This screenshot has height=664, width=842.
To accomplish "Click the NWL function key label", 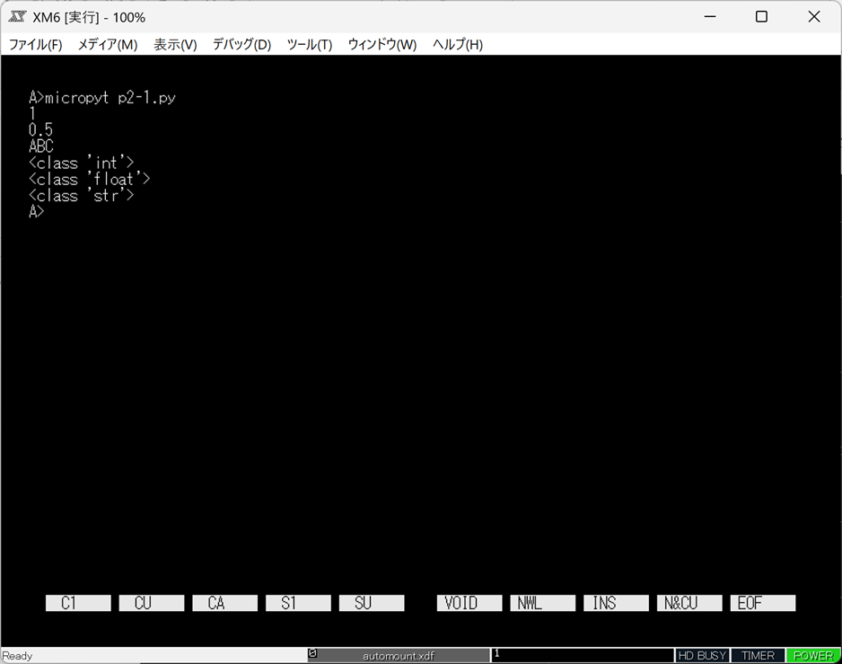I will click(x=543, y=603).
